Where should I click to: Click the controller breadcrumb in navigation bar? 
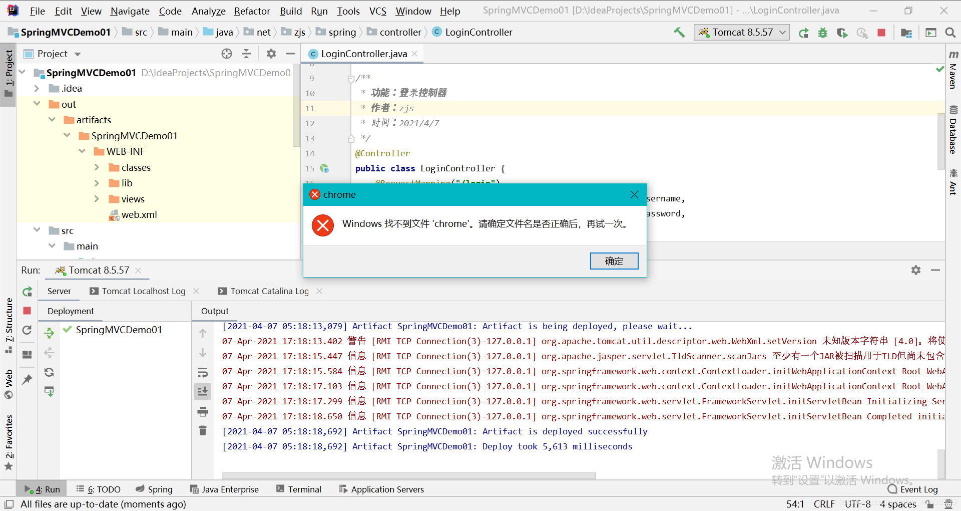(394, 33)
